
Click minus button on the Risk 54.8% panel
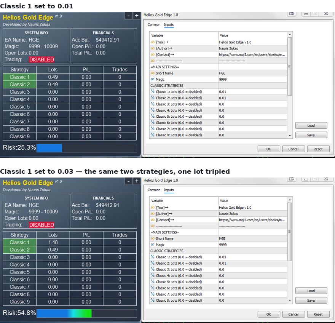128,181
